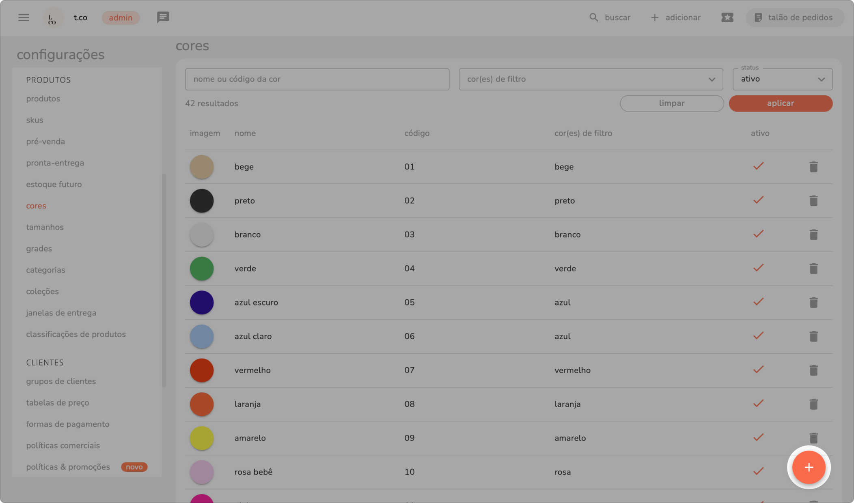Open políticas & promoções settings
The height and width of the screenshot is (503, 854).
pyautogui.click(x=68, y=467)
